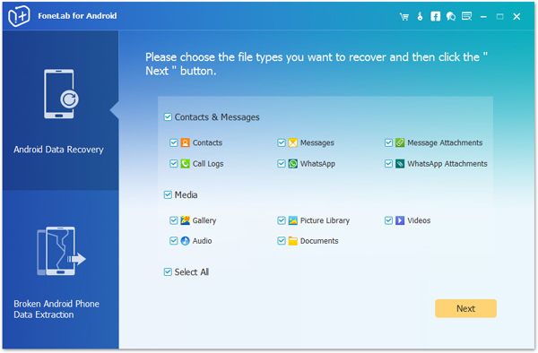538x353 pixels.
Task: Click the Android Data Recovery phone icon
Action: click(61, 94)
